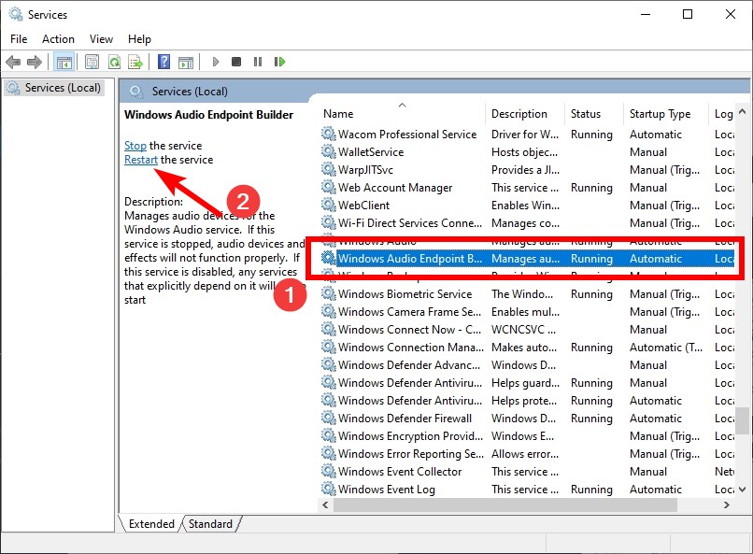Viewport: 753px width, 554px height.
Task: Click the Back arrow toolbar icon
Action: tap(13, 62)
